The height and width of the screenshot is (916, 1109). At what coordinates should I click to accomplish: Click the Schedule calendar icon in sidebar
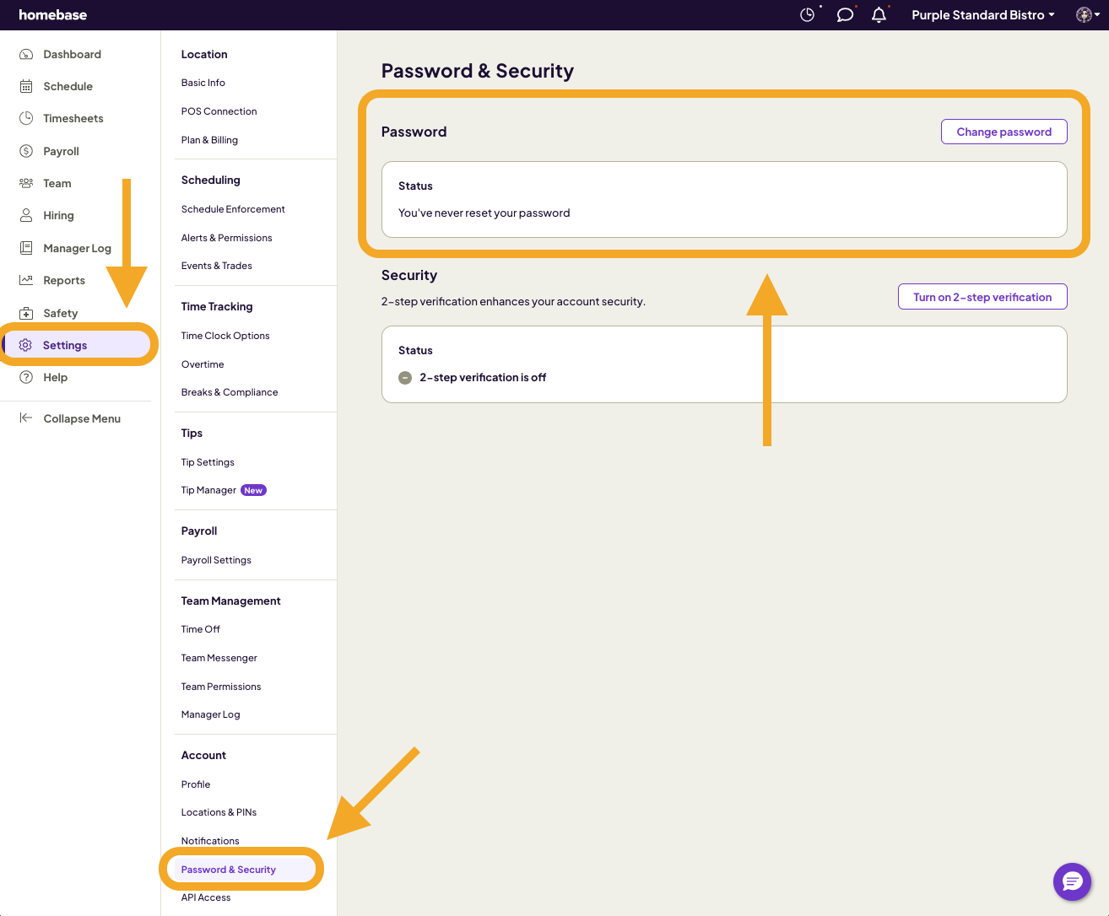(26, 87)
